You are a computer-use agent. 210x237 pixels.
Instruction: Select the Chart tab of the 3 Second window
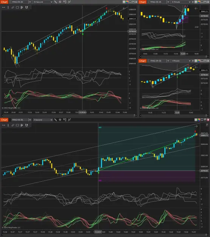click(4, 120)
